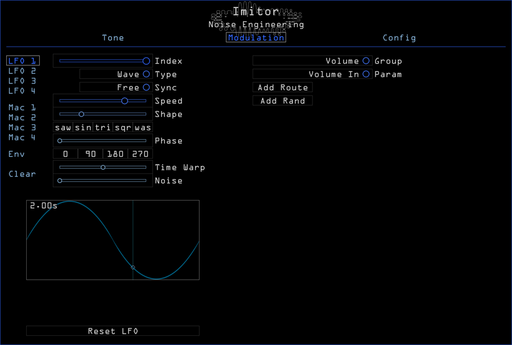Select the saw waveform shape
512x345 pixels.
tap(63, 127)
